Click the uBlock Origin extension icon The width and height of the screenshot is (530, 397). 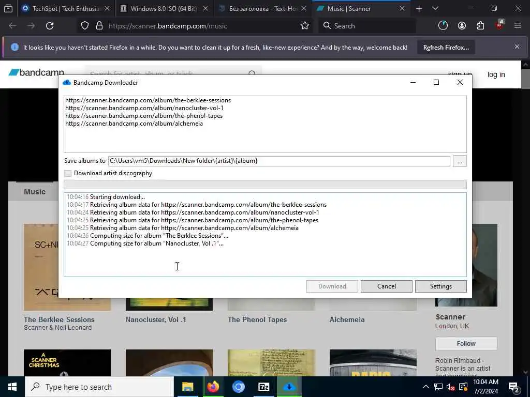point(499,25)
